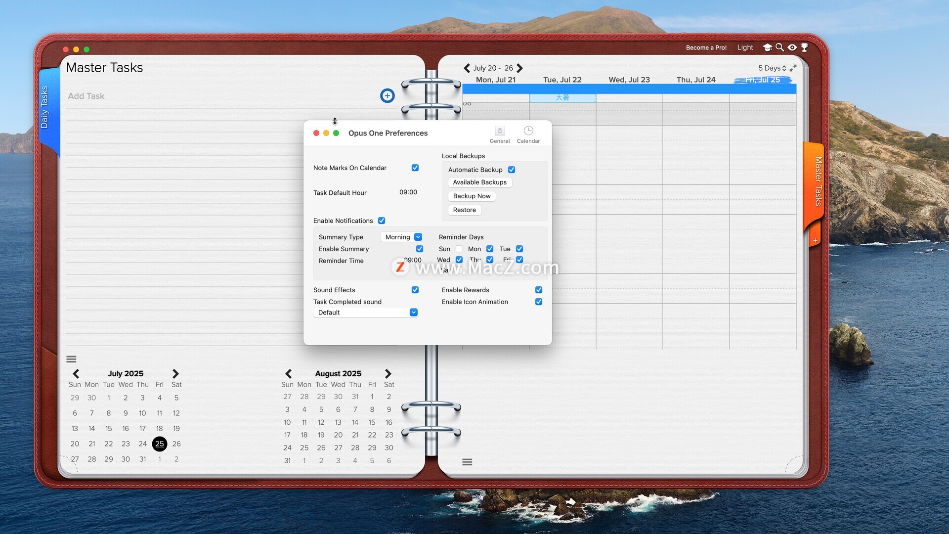Viewport: 949px width, 534px height.
Task: Toggle Automatic Backup checkbox
Action: 512,170
